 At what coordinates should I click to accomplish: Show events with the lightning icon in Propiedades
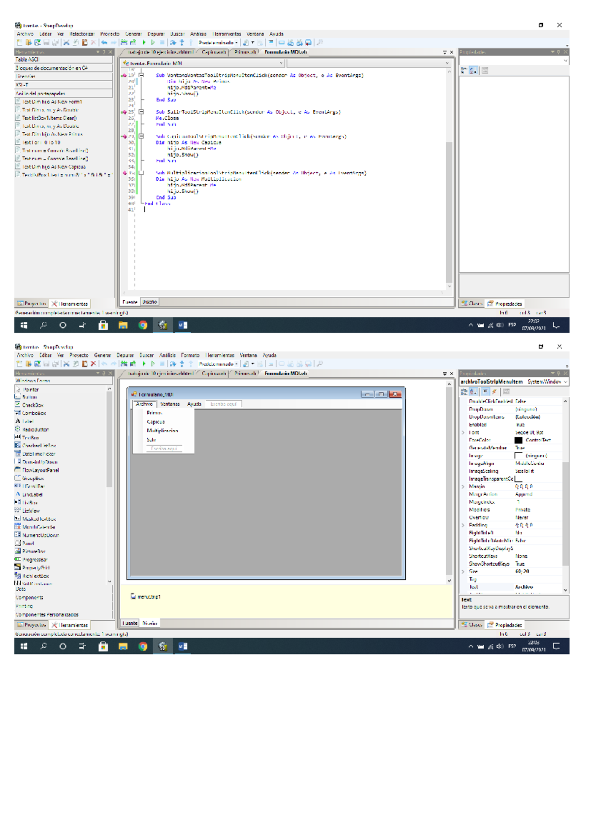(x=494, y=392)
